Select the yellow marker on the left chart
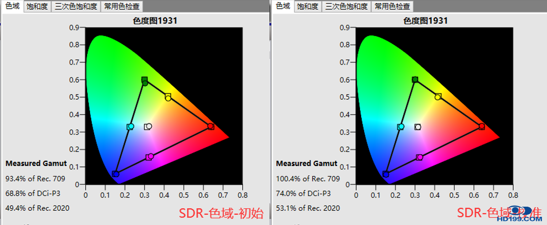This screenshot has width=547, height=225. tap(168, 97)
